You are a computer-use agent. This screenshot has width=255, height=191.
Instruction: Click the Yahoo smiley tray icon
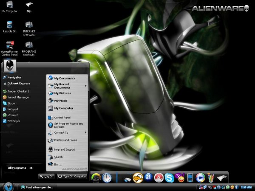[x=232, y=187]
